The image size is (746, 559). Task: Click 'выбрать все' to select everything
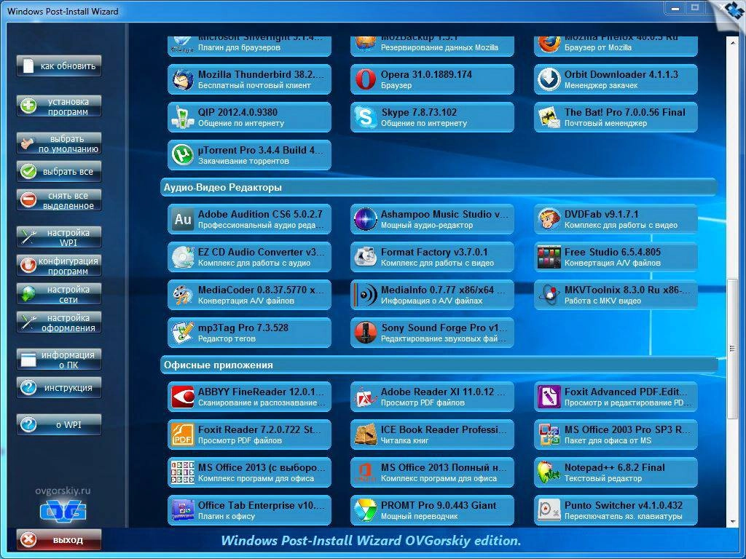click(x=59, y=172)
